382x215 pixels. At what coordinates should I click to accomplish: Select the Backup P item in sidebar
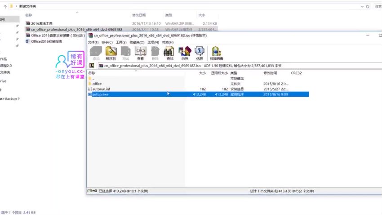tap(10, 99)
